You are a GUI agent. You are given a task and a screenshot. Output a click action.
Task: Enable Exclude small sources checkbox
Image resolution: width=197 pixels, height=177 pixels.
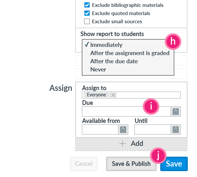pyautogui.click(x=87, y=22)
